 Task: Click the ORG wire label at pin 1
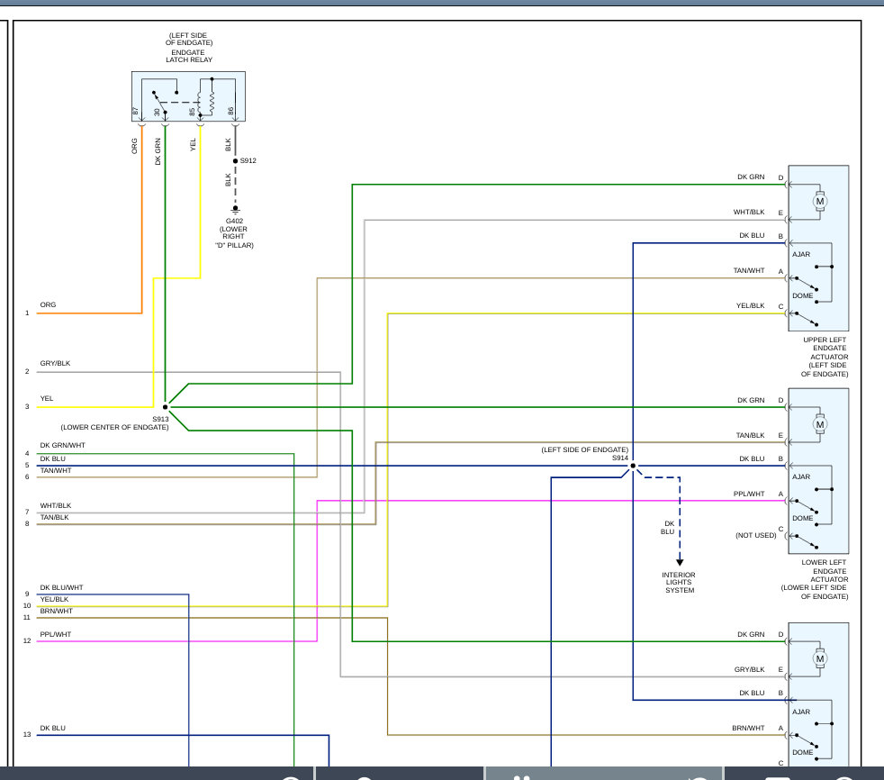[48, 305]
